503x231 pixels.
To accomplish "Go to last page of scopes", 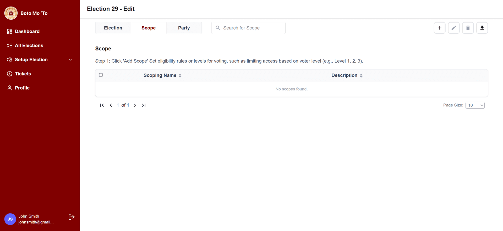I will (x=144, y=105).
